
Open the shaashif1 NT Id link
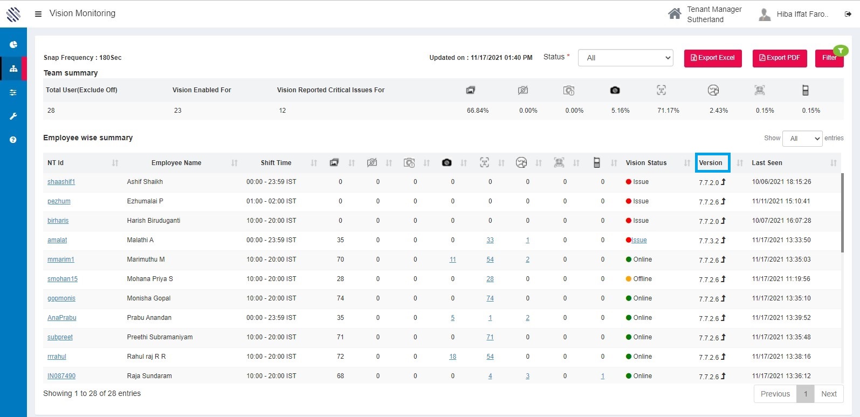(61, 182)
